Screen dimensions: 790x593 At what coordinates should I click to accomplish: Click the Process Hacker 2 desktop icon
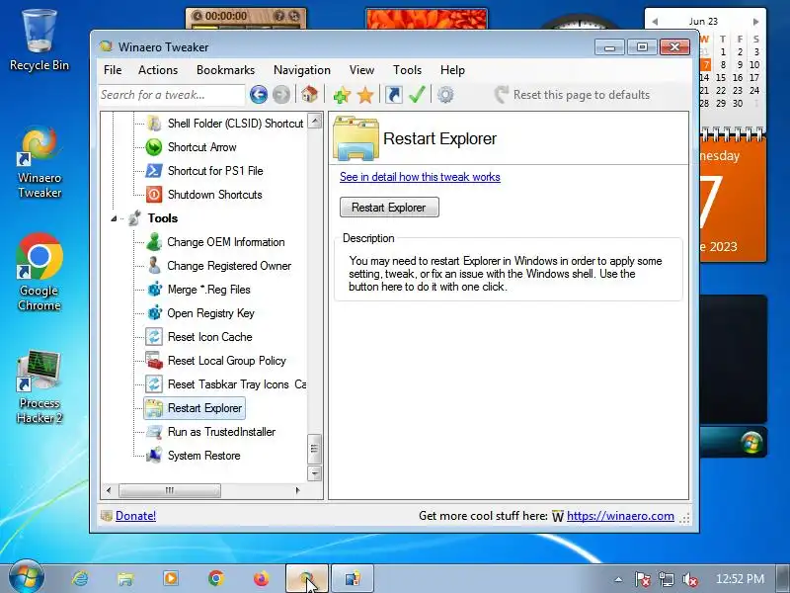click(39, 387)
